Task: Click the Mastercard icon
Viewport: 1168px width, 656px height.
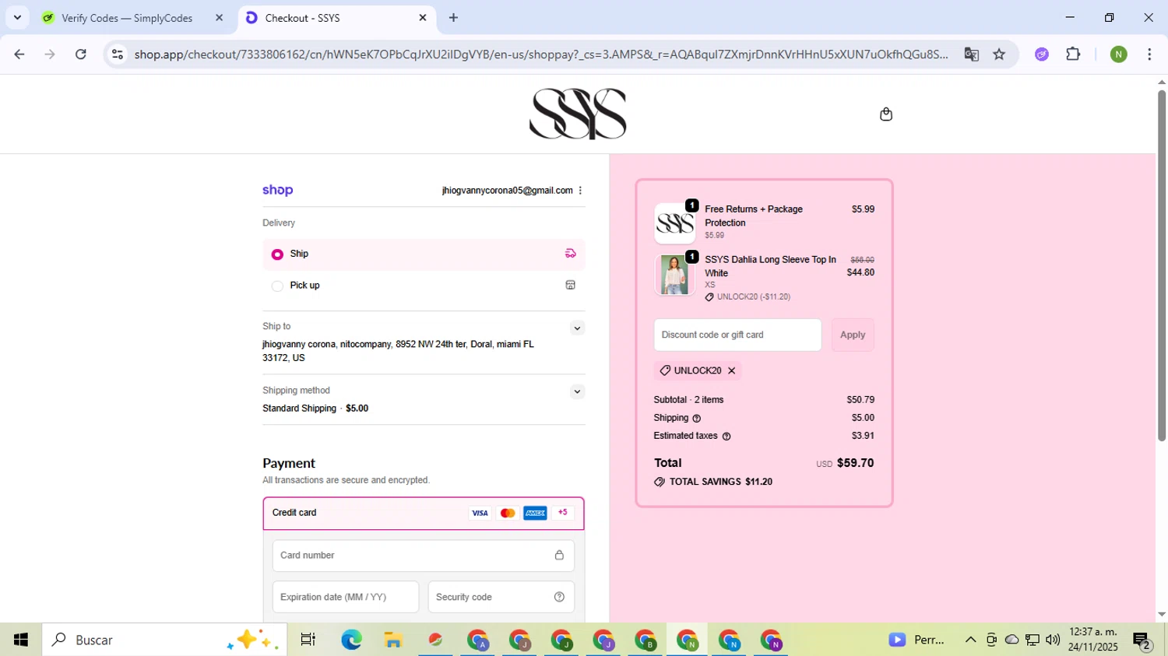Action: 508,513
